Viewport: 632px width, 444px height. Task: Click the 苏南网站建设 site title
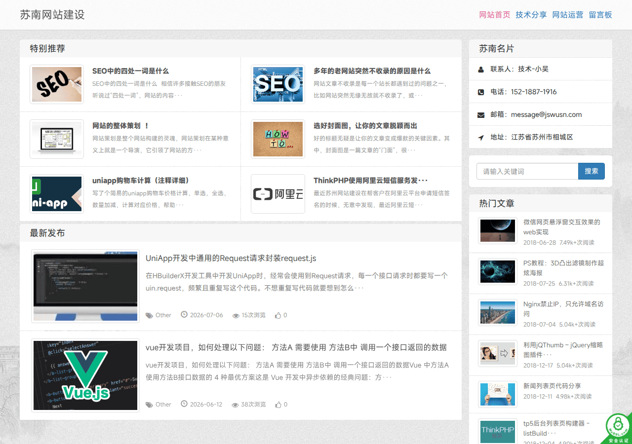(52, 15)
